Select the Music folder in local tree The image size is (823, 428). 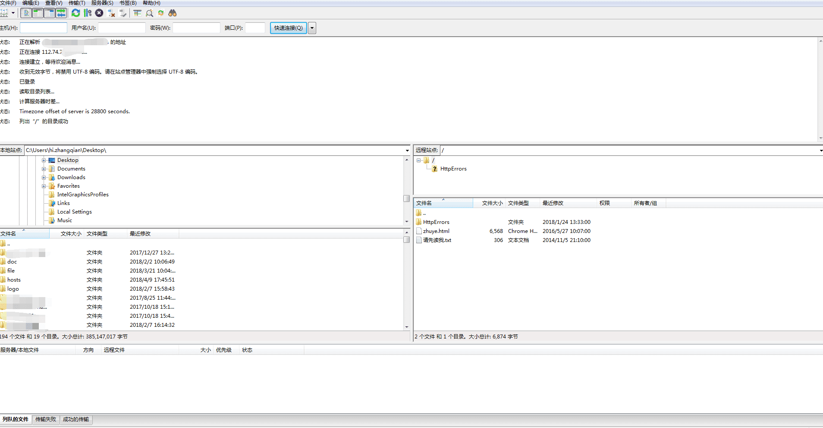pos(65,220)
